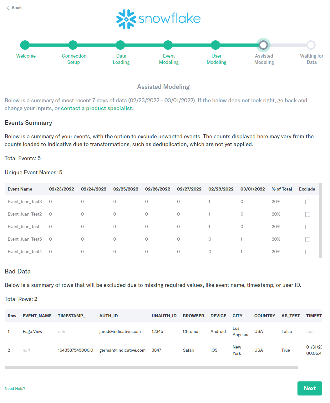This screenshot has height=403, width=330.
Task: Mark Event_Juan_Test4 for exclusion
Action: [307, 252]
